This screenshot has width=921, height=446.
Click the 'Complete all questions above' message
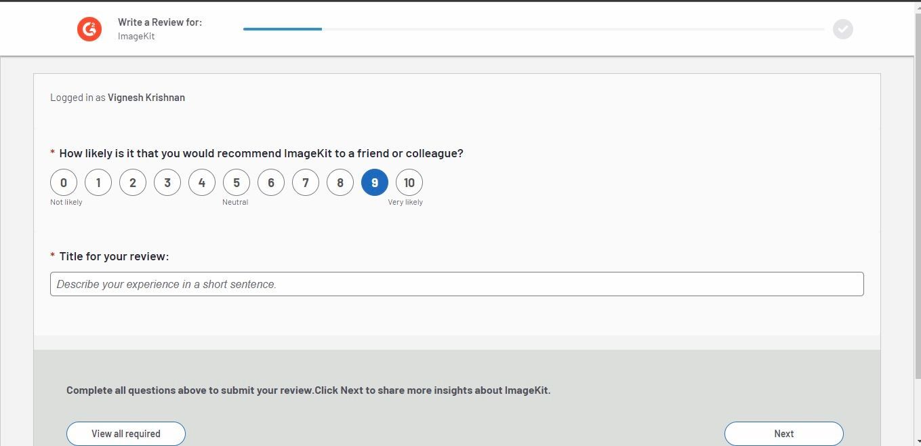coord(308,390)
